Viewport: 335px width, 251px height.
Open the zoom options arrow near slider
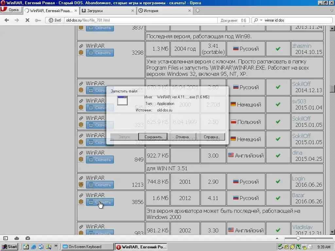[277, 238]
